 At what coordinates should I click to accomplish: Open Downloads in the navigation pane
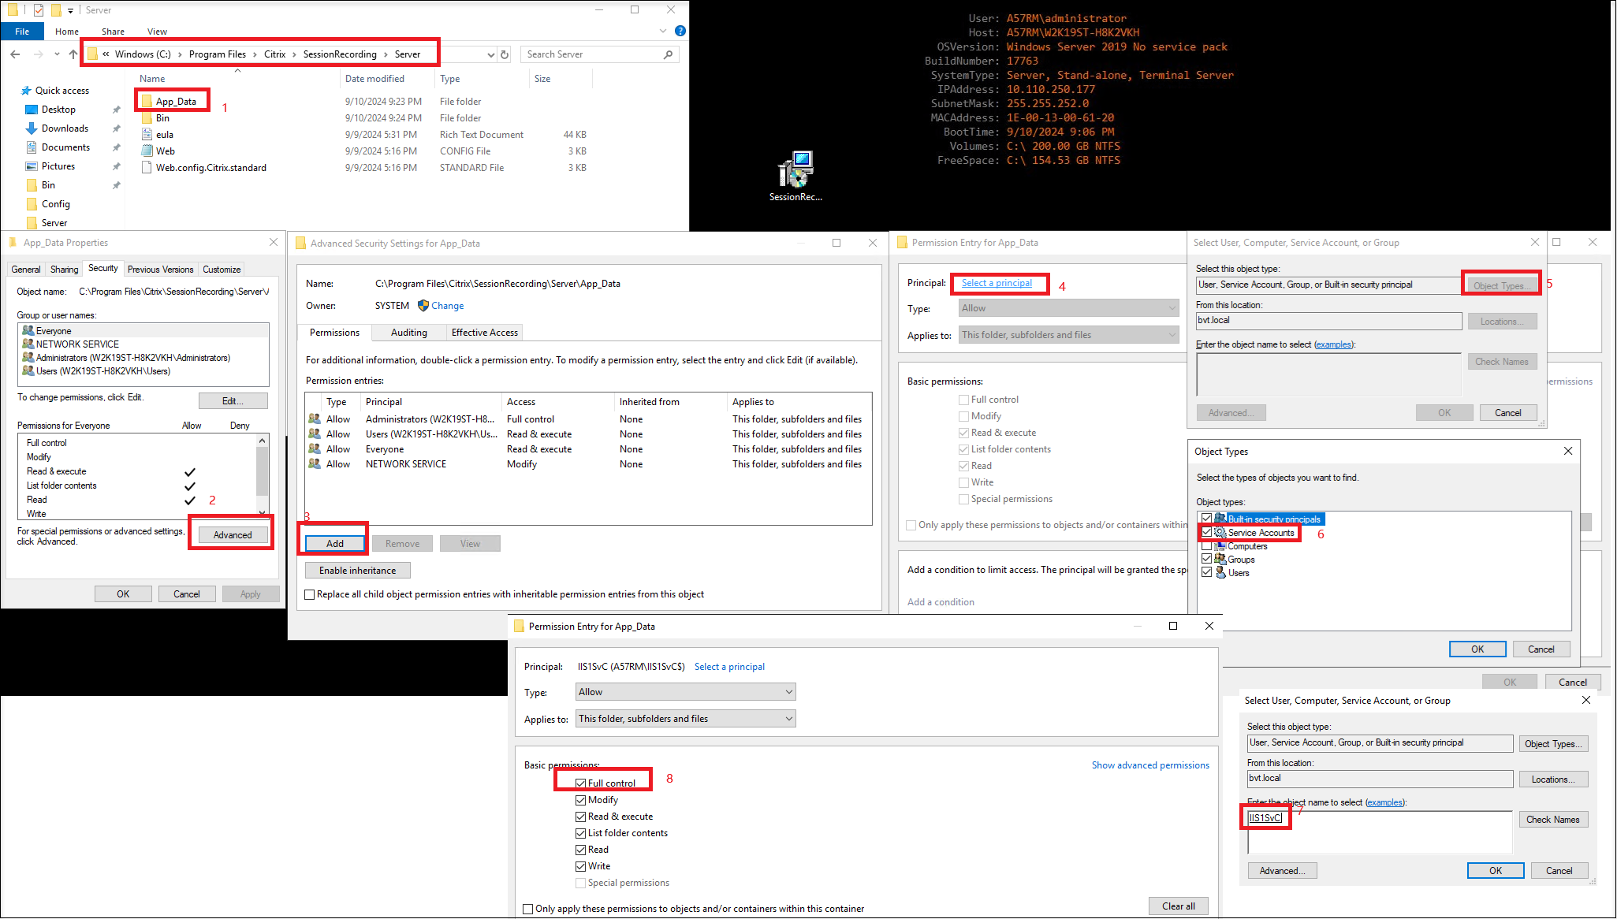[x=66, y=128]
